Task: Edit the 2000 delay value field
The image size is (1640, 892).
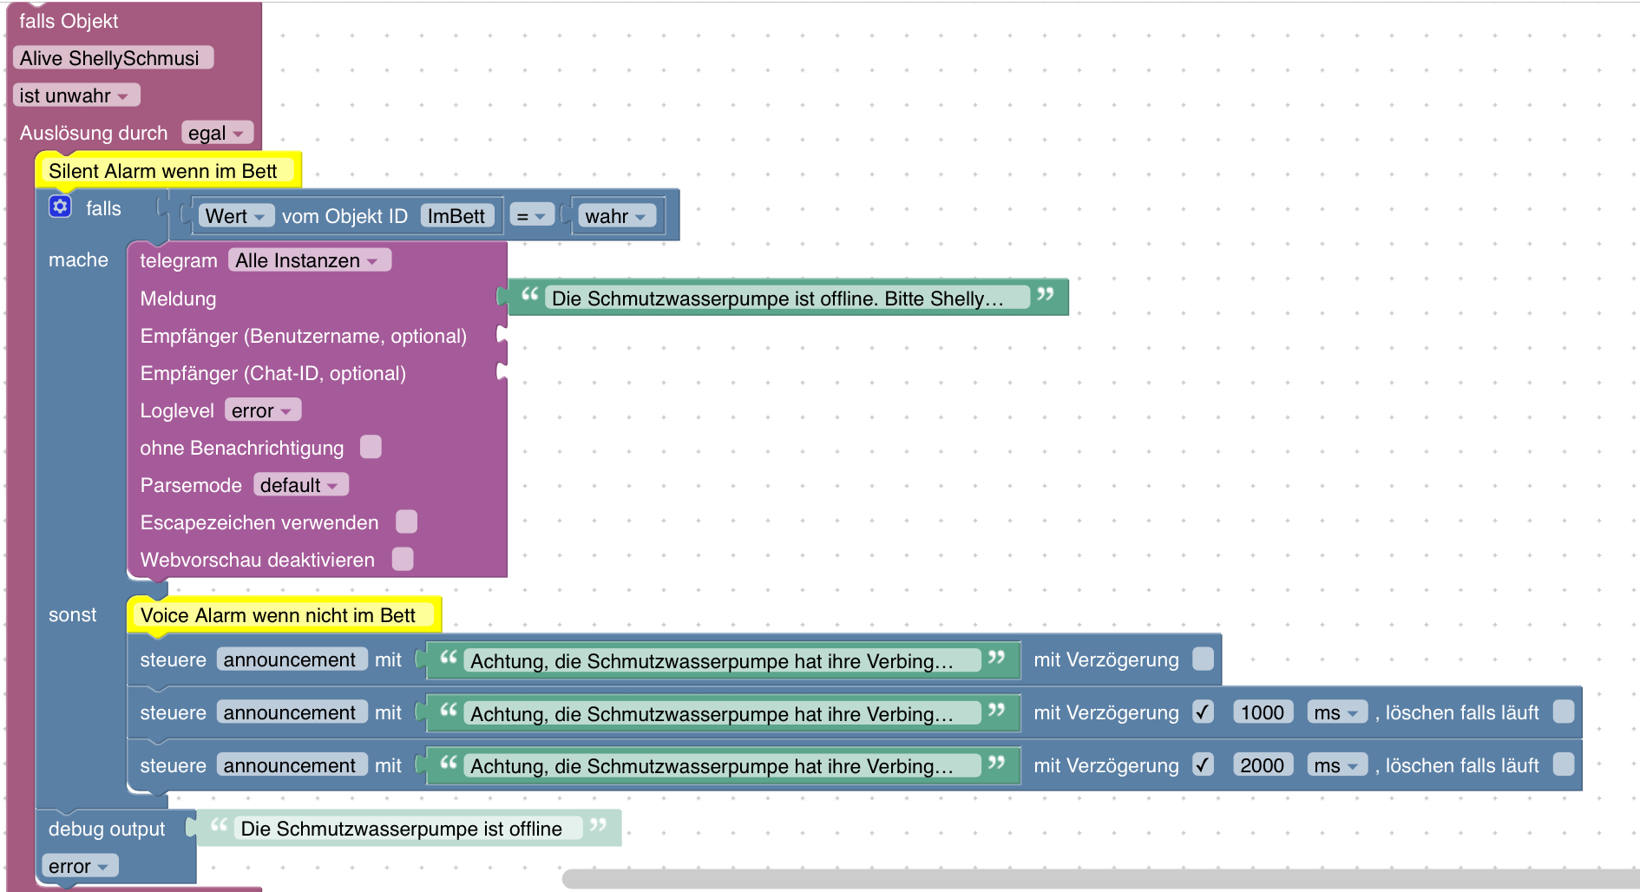Action: point(1263,765)
